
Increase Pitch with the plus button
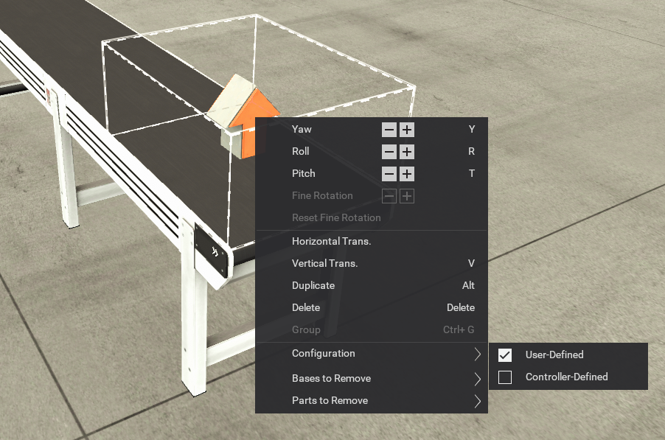pos(407,174)
